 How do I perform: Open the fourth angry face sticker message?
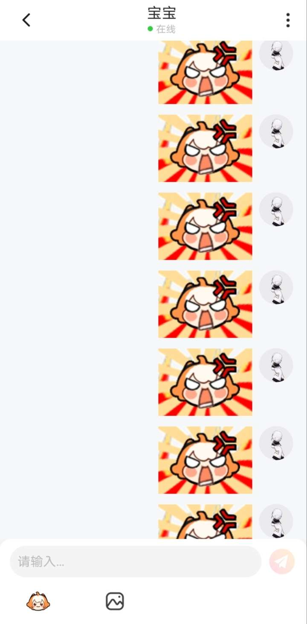click(205, 304)
